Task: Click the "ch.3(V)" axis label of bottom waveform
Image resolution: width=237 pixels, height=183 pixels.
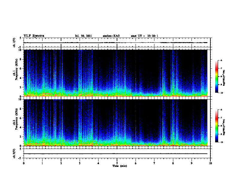Action: pos(14,153)
